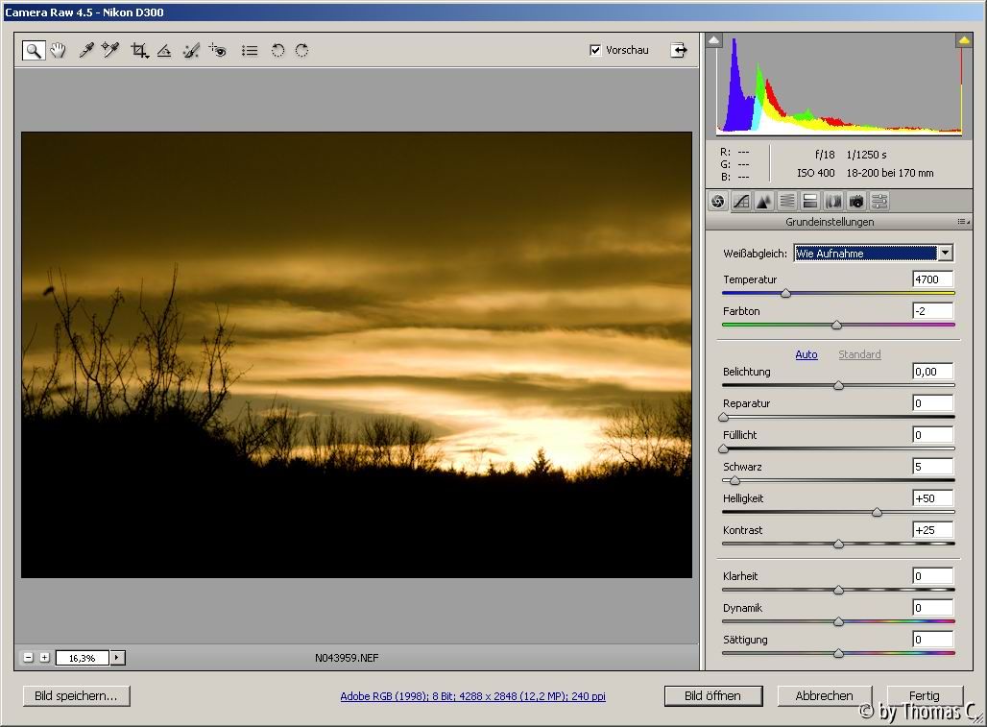This screenshot has width=987, height=727.
Task: Open the zoom level dropdown arrow
Action: (x=118, y=658)
